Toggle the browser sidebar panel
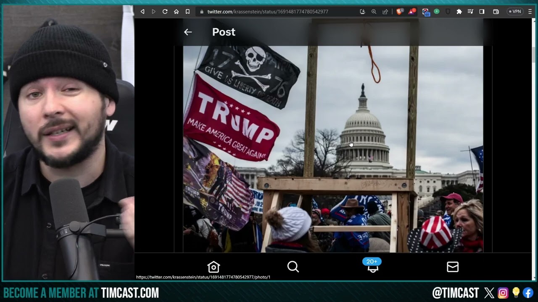538x302 pixels. (482, 12)
